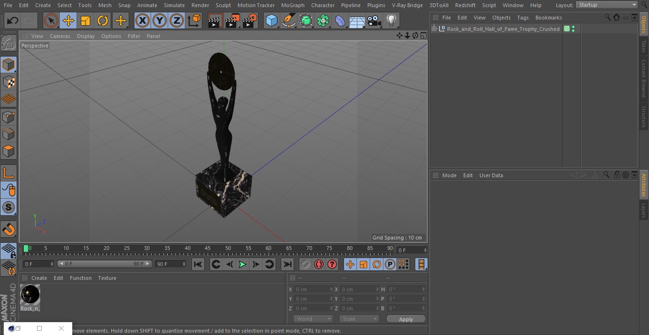Image resolution: width=649 pixels, height=335 pixels.
Task: Switch to Model mode
Action: tap(9, 65)
